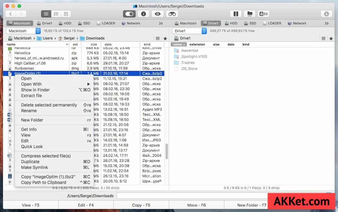Screen dimensions: 338x212
Task: Switch to icon grid view mode
Action: coord(66,14)
